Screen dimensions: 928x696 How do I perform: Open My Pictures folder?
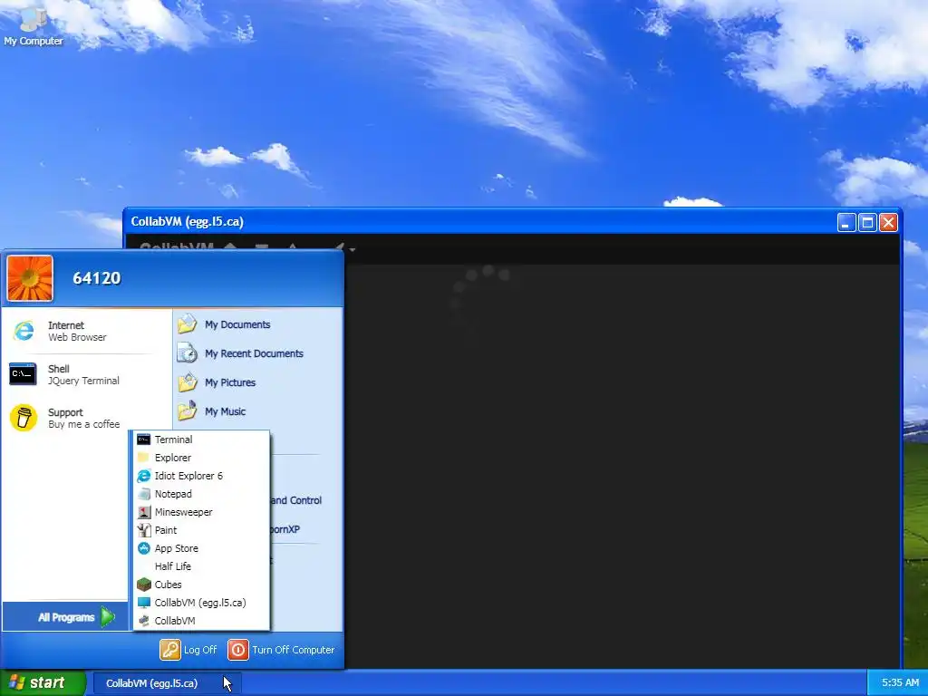pyautogui.click(x=217, y=382)
